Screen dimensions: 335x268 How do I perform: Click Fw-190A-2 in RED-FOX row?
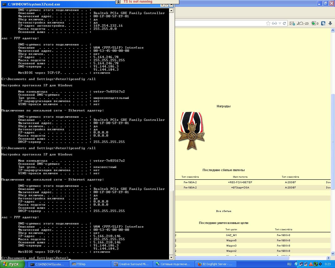pyautogui.click(x=190, y=182)
